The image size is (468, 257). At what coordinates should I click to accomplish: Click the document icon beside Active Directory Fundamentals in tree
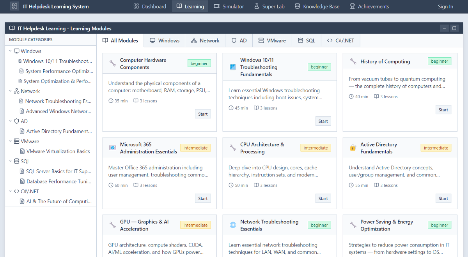(x=22, y=131)
